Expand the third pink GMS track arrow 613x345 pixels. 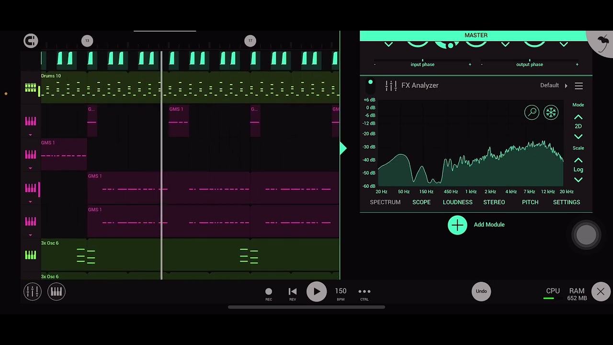click(31, 202)
